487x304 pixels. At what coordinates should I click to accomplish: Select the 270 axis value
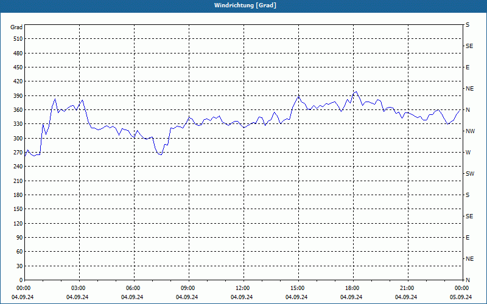point(18,153)
